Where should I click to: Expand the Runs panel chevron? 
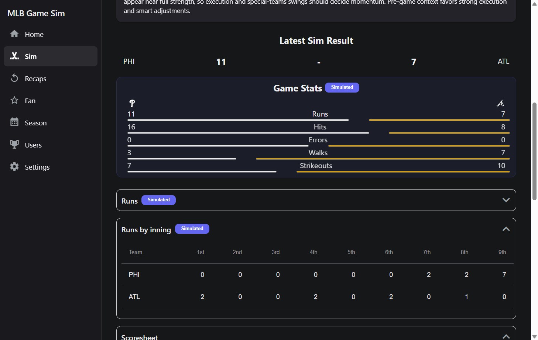506,200
